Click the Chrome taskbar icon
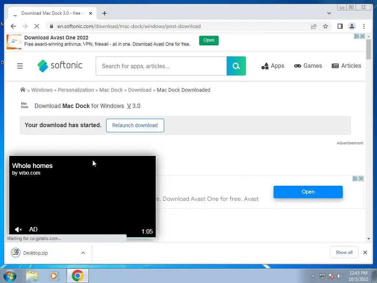 pyautogui.click(x=77, y=276)
